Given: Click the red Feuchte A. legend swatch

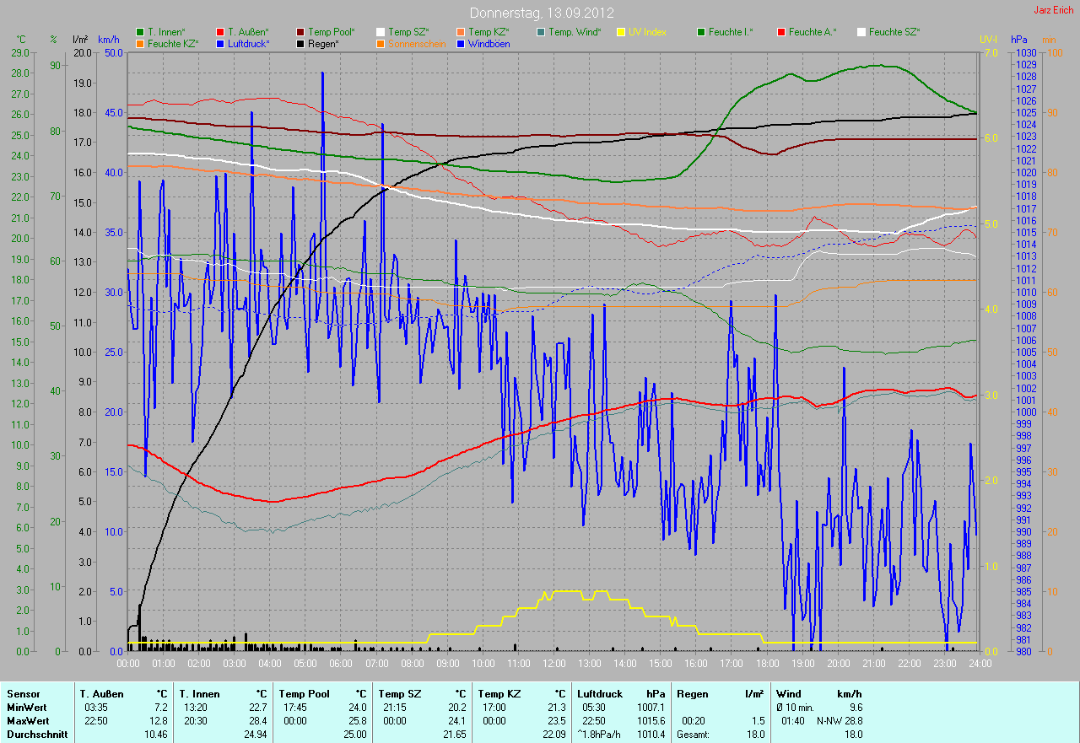Looking at the screenshot, I should 781,32.
